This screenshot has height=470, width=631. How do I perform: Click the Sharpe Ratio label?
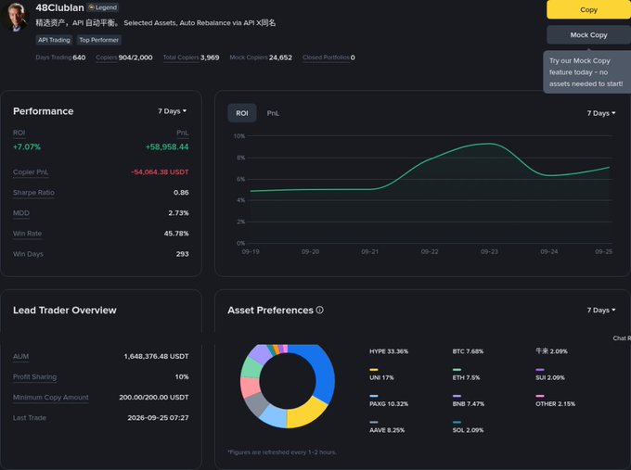(33, 193)
